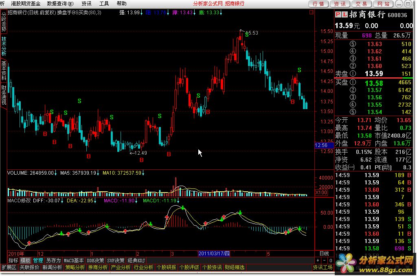
Task: Switch to 财务透视 side tab
Action: click(4, 95)
